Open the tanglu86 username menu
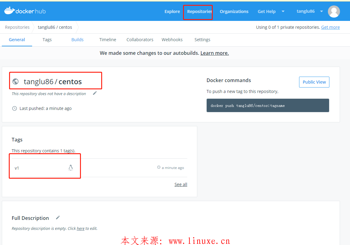 tap(305, 11)
